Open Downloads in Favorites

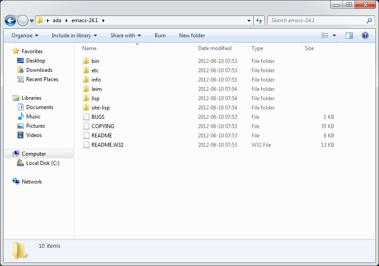[39, 70]
